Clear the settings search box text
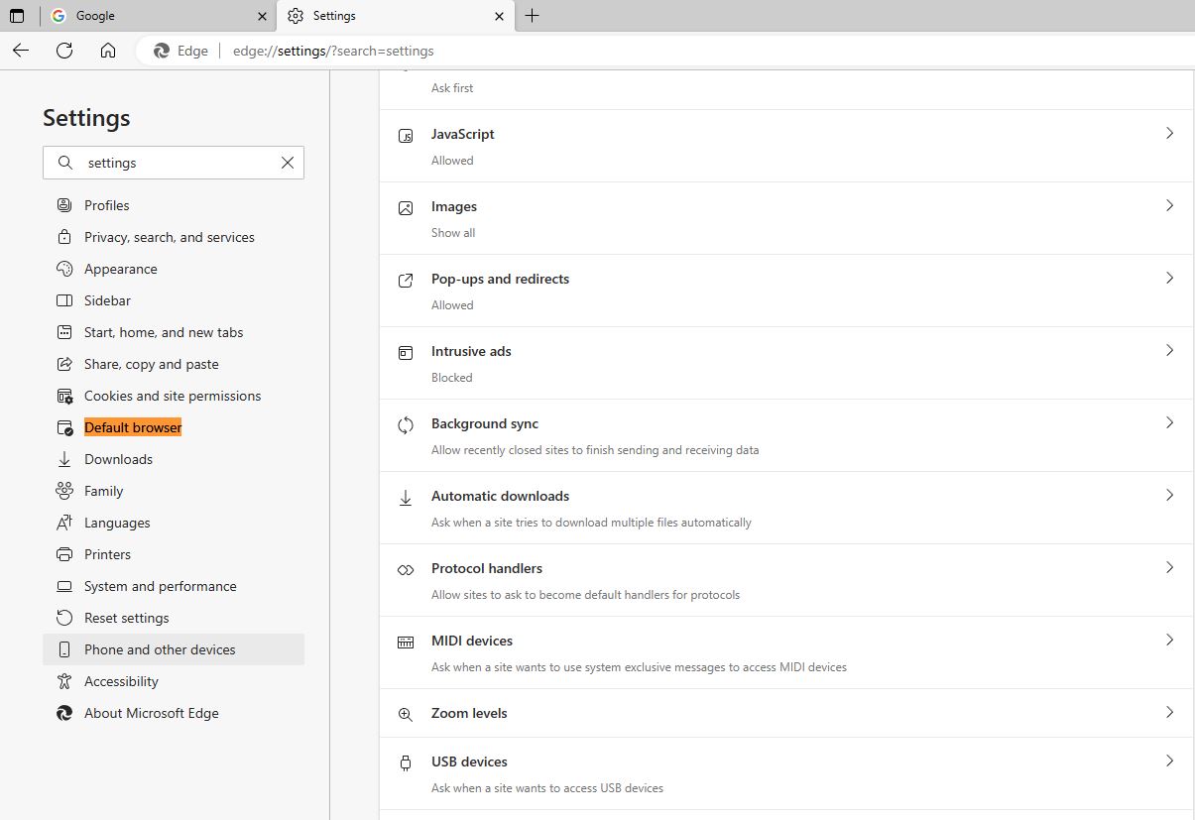 click(288, 163)
